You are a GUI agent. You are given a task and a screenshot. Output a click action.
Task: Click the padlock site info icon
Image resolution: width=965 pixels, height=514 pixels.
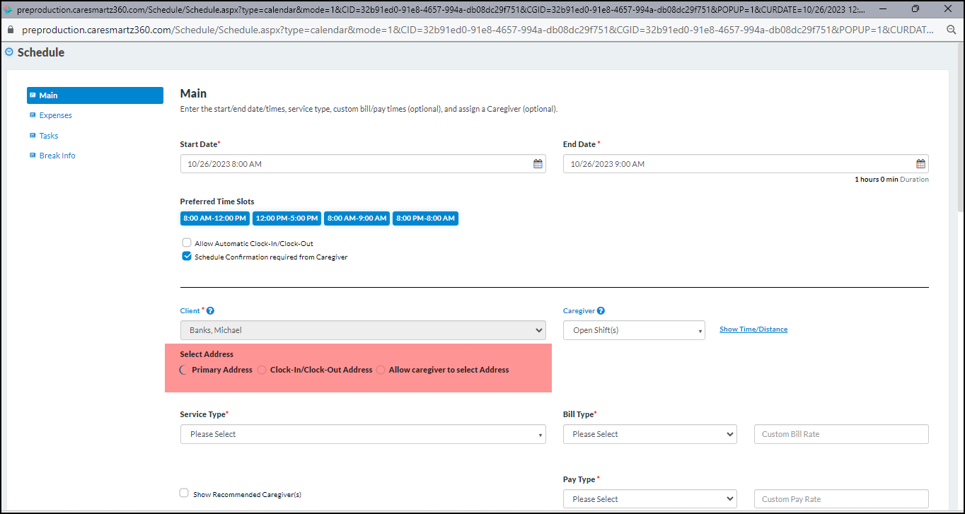pyautogui.click(x=10, y=30)
